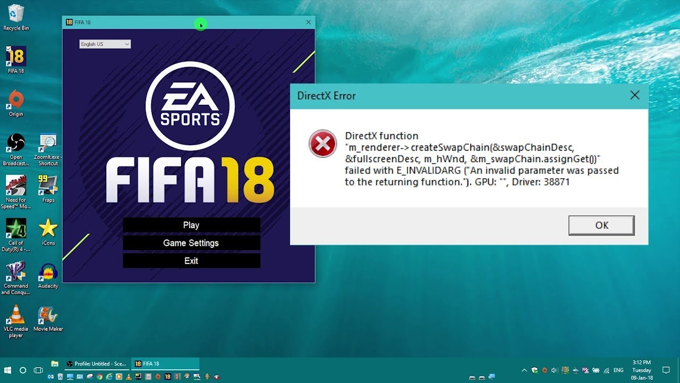Click the EA Sports logo in launcher

[x=190, y=106]
